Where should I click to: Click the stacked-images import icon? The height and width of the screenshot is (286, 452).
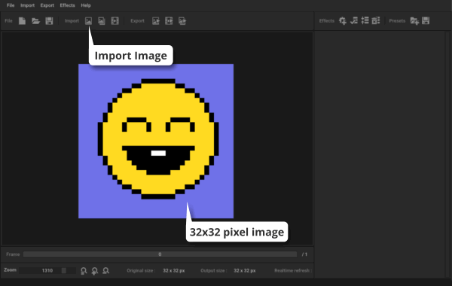pos(102,21)
